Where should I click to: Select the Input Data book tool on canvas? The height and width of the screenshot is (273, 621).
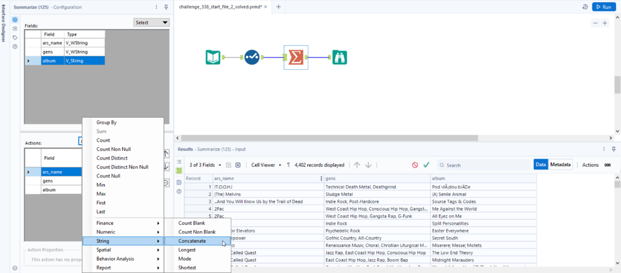pos(213,57)
